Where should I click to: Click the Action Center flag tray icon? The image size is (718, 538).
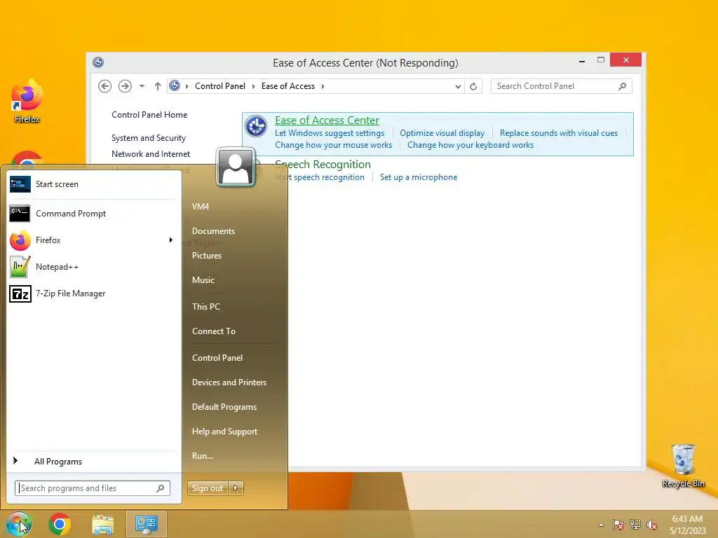pos(618,525)
